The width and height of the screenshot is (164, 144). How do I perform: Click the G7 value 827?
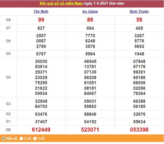(x=41, y=28)
